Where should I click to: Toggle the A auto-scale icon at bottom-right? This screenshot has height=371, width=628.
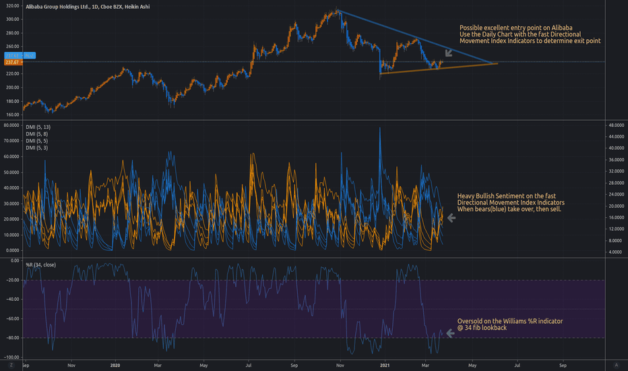(x=617, y=366)
